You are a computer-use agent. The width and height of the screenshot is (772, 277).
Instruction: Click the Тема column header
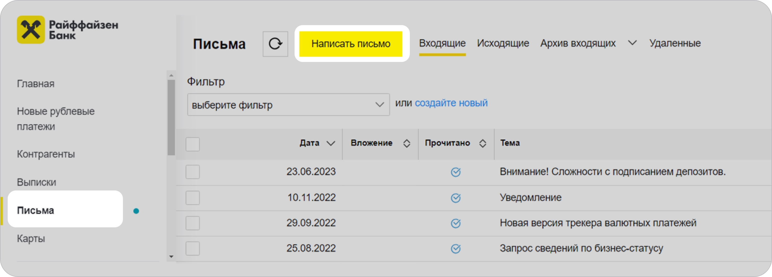[x=510, y=143]
